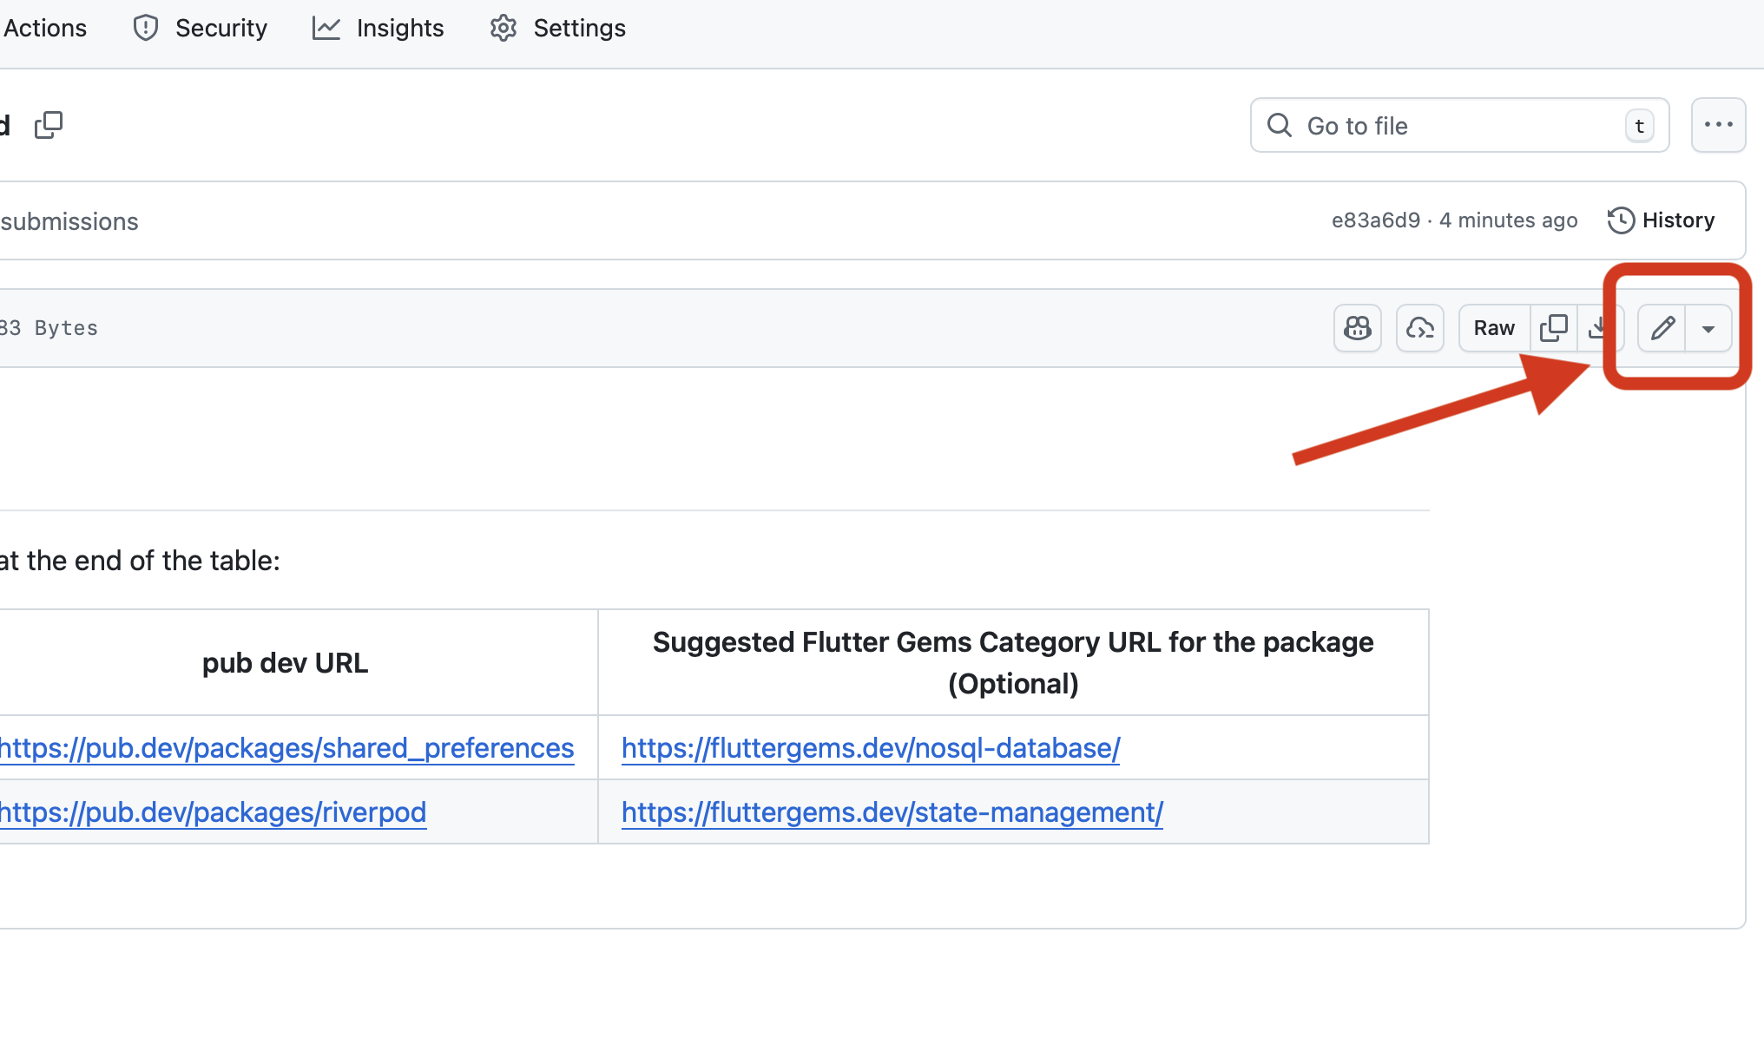Click the 'Suggested Flutter Gems Category URL' header
Viewport: 1764px width, 1038px height.
click(1013, 663)
